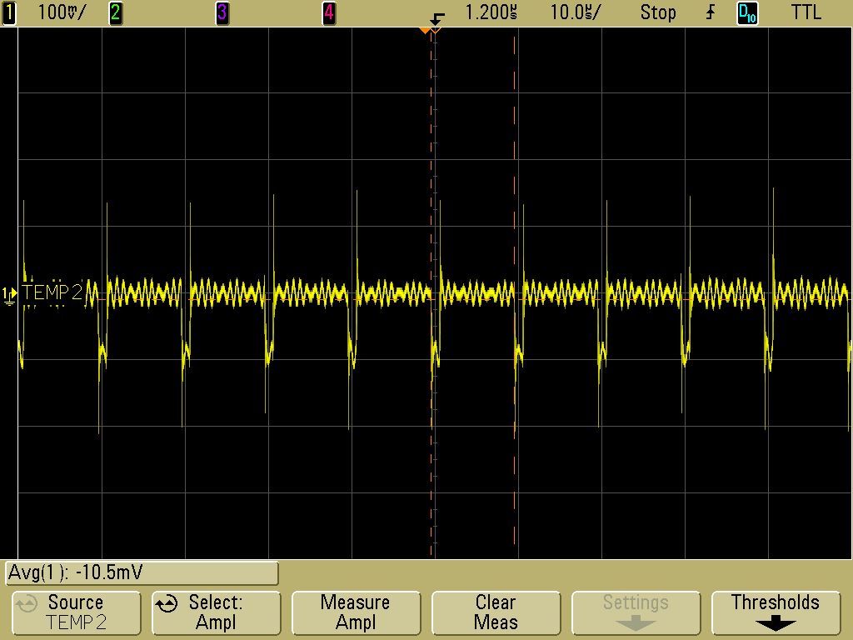Image resolution: width=853 pixels, height=640 pixels.
Task: Click the 10.0us/ timebase readout
Action: tap(576, 12)
